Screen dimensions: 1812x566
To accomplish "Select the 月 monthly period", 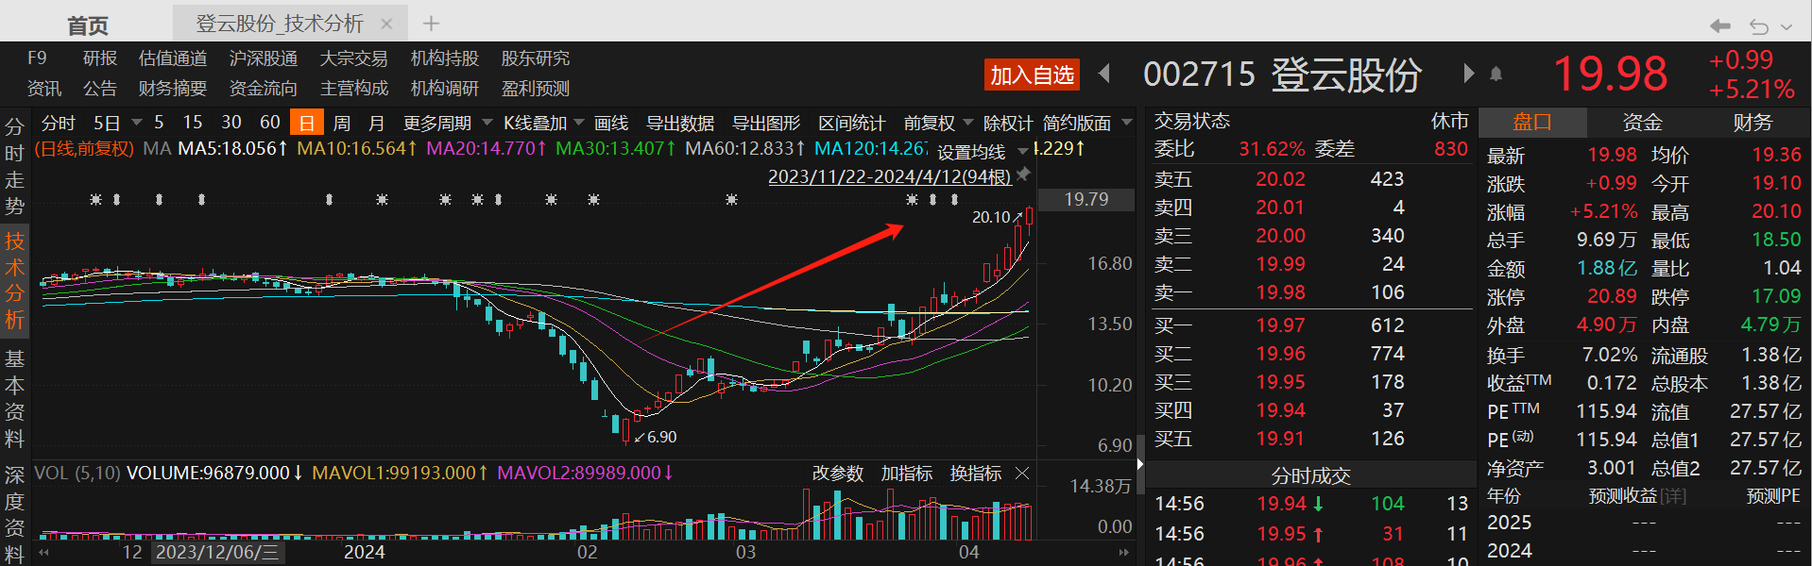I will [376, 124].
